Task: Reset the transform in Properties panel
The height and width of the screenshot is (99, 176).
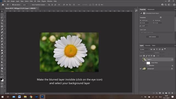Action: [x=161, y=18]
